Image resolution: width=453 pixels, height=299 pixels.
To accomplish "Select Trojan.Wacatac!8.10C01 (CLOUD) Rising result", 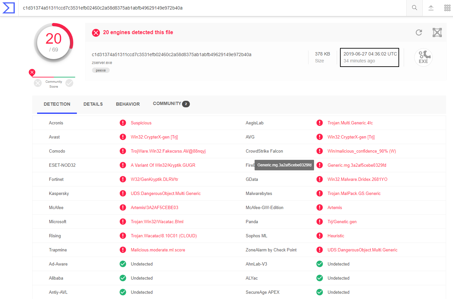I will click(164, 236).
